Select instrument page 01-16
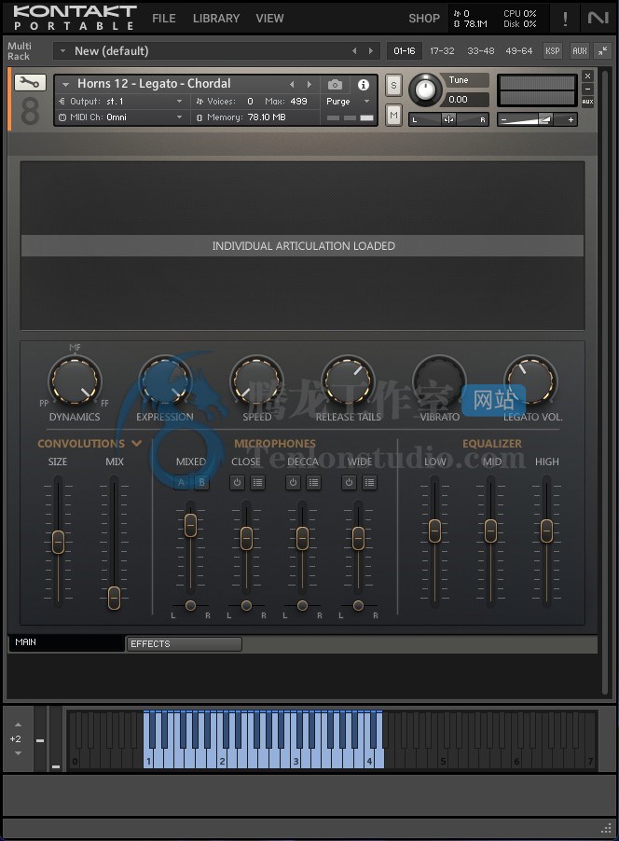 pos(405,51)
